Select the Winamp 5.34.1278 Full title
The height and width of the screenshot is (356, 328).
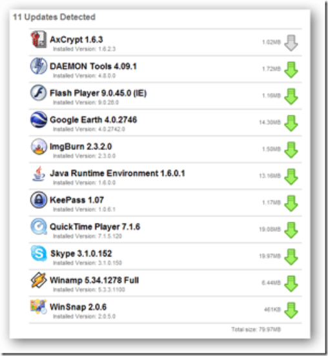pos(94,280)
